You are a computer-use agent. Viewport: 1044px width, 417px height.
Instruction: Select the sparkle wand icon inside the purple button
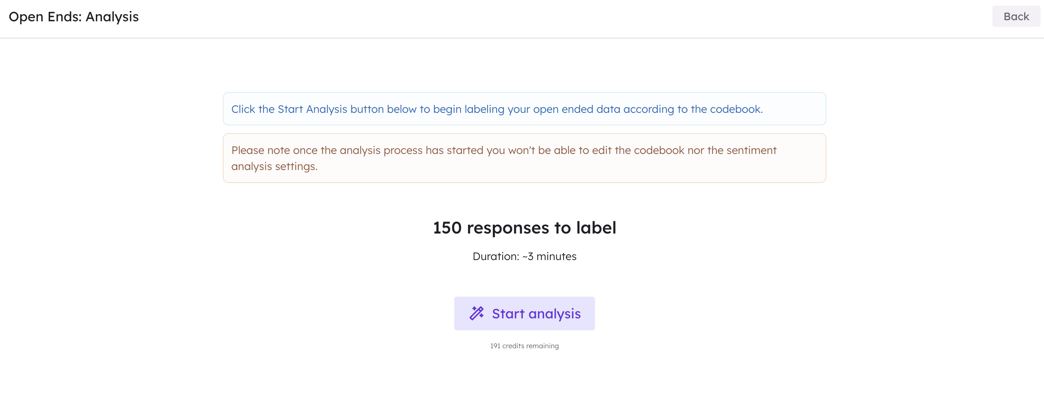[476, 313]
